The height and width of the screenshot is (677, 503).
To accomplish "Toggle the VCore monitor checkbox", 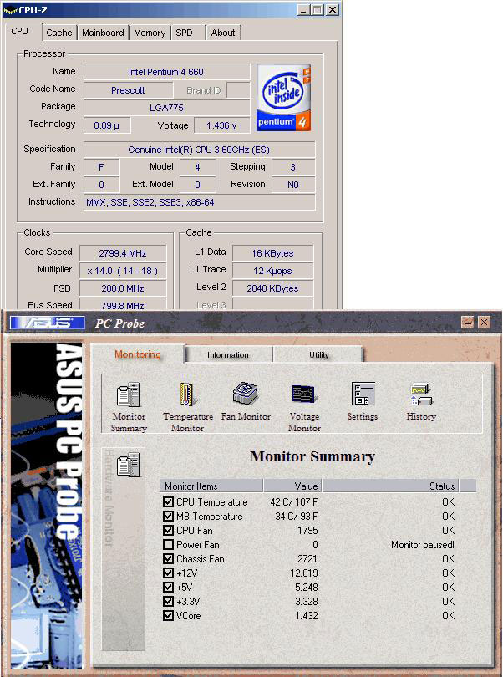I will 169,616.
